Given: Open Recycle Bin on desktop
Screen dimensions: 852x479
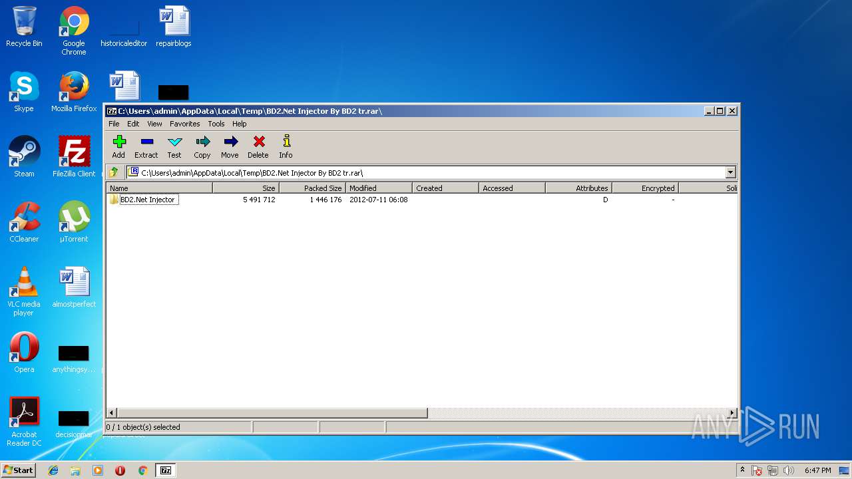Looking at the screenshot, I should [24, 27].
